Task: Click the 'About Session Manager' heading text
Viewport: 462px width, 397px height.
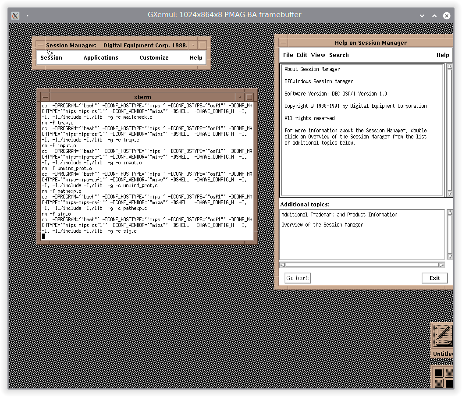Action: click(x=312, y=69)
